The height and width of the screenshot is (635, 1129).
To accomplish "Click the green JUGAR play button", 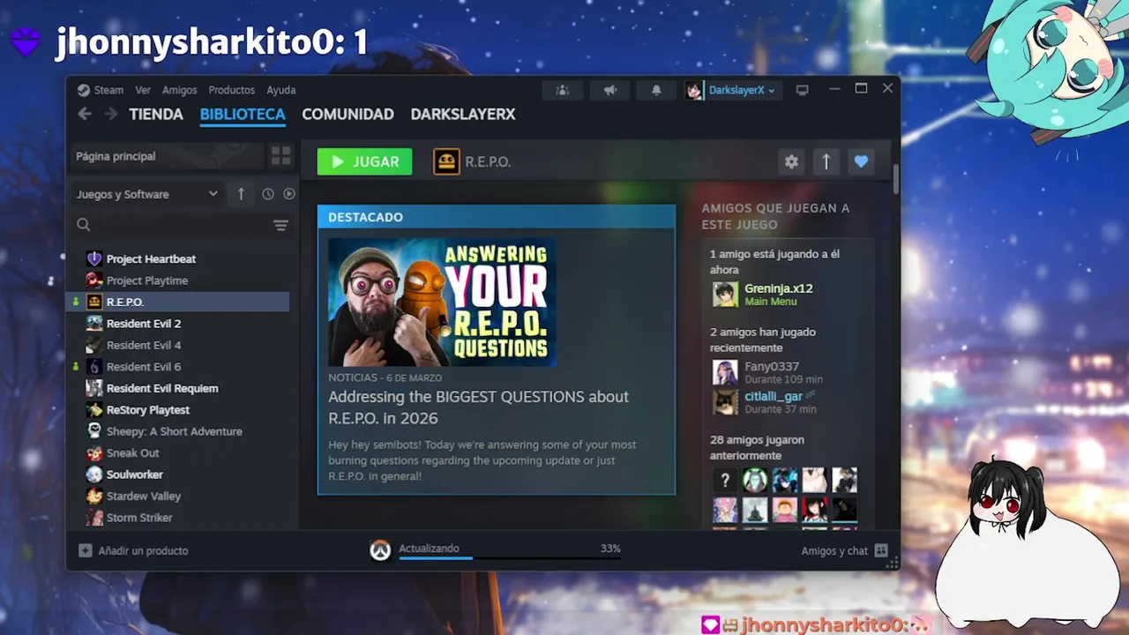I will tap(364, 161).
